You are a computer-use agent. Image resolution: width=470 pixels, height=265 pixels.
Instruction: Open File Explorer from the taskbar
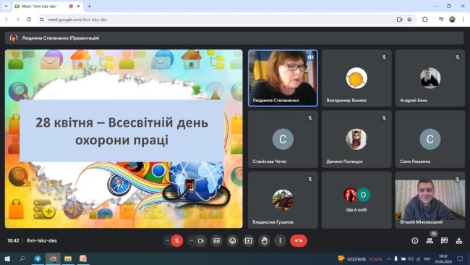(68, 258)
